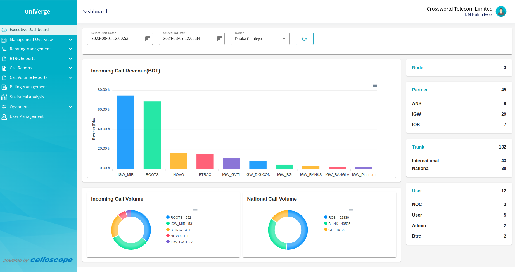Screen dimensions: 515x272
Task: Open the Node dropdown showing Dhaka Cataleya
Action: pos(260,39)
